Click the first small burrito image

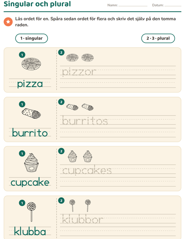[72, 107]
